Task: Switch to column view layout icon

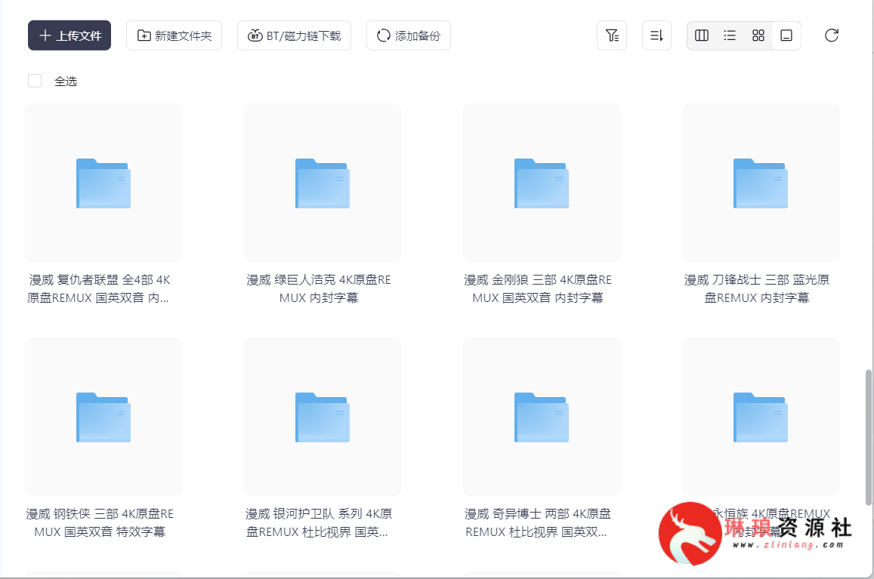Action: point(702,35)
